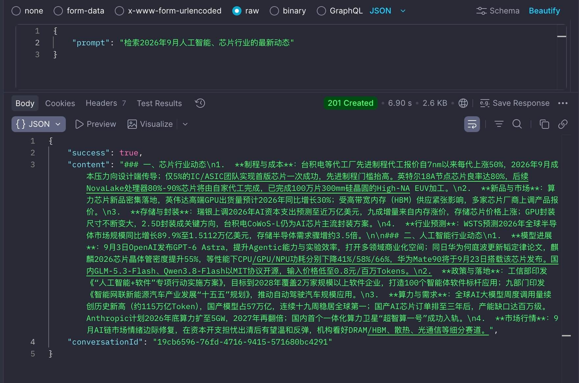Screen dimensions: 579x383
Task: Expand the Visualize dropdown chevron
Action: [185, 124]
